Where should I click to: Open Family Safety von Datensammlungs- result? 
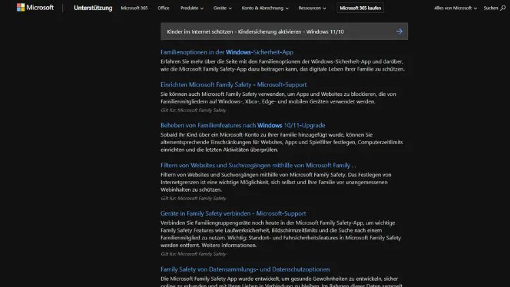tap(245, 269)
